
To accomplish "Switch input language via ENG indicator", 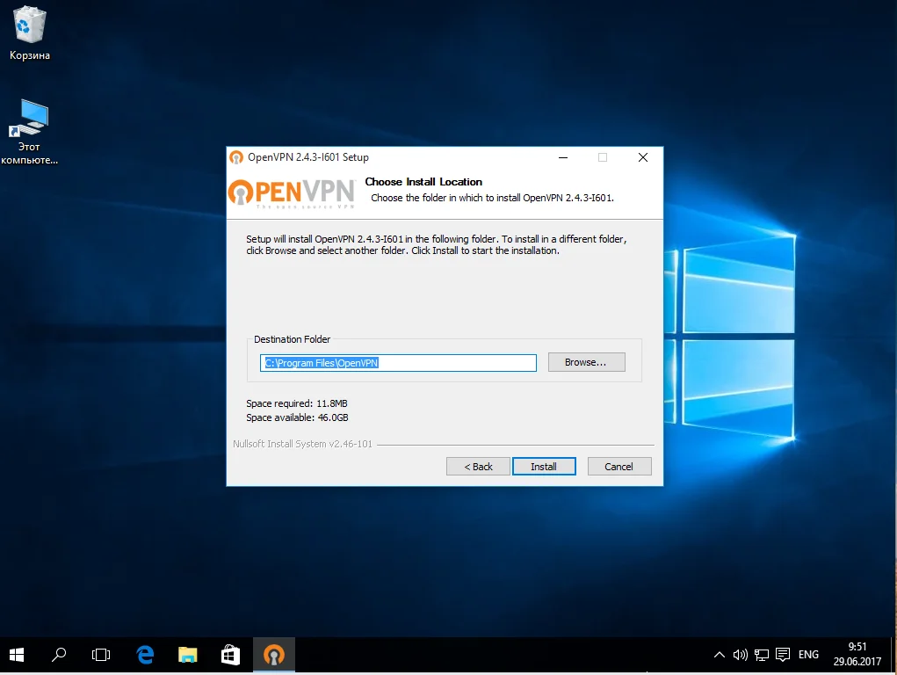I will pos(808,655).
